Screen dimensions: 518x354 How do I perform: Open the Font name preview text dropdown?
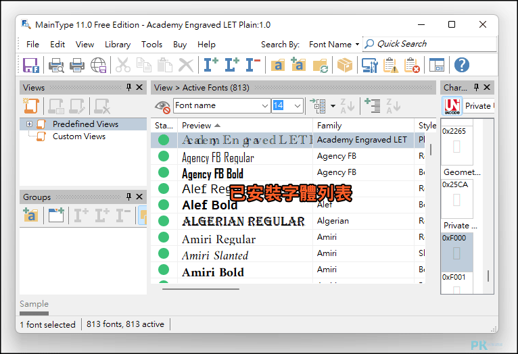click(x=264, y=106)
